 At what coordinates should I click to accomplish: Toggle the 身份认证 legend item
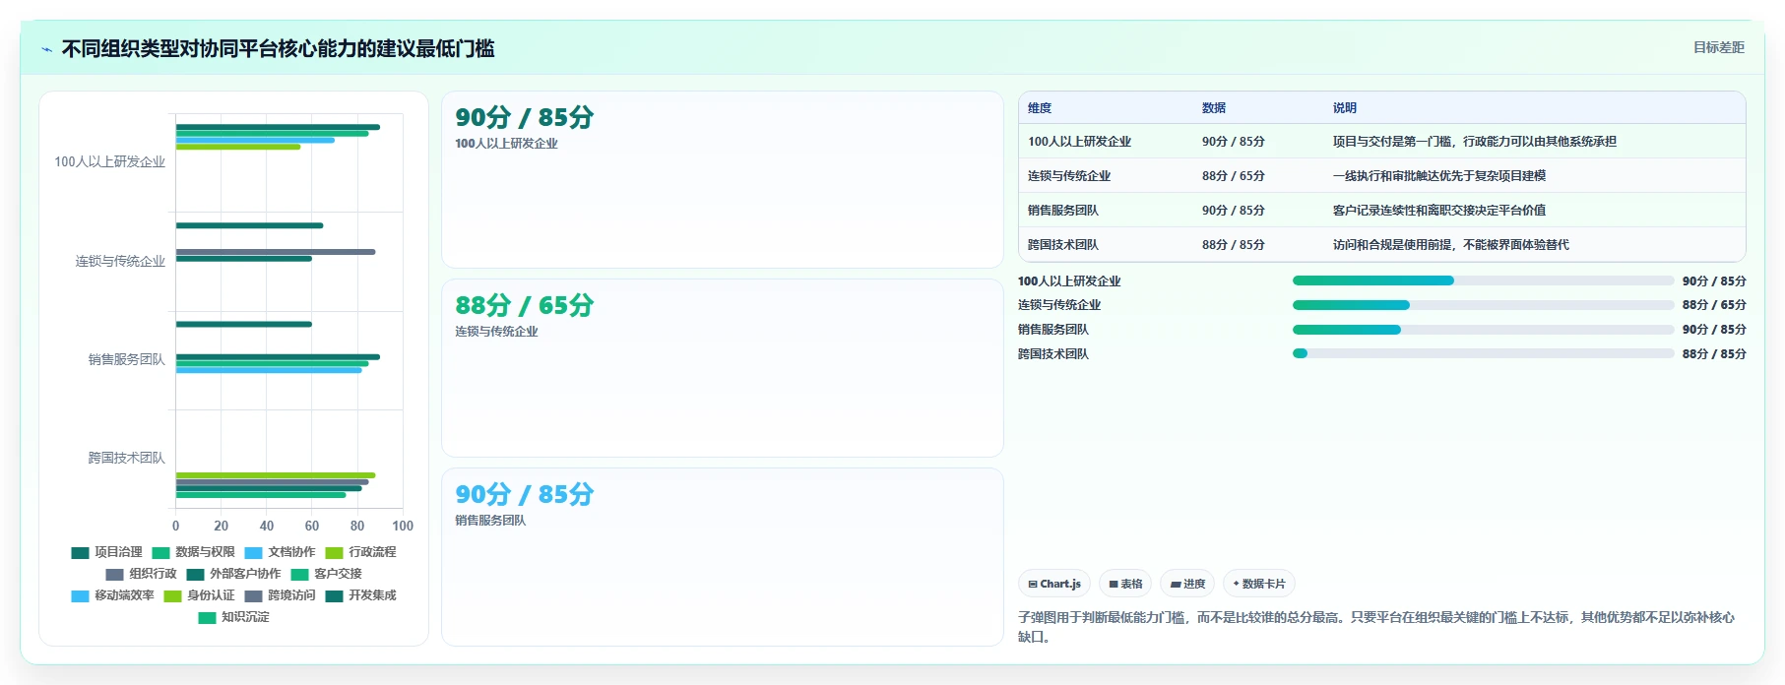pos(199,595)
